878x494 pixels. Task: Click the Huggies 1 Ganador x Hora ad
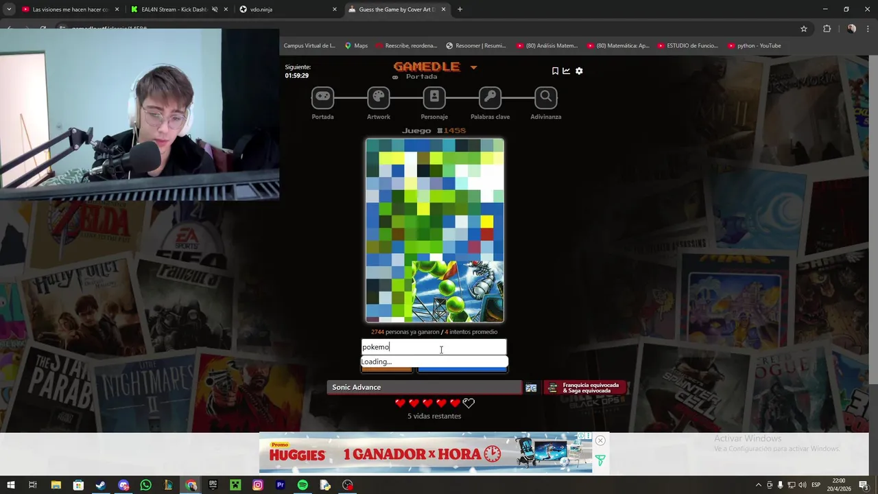(x=425, y=453)
